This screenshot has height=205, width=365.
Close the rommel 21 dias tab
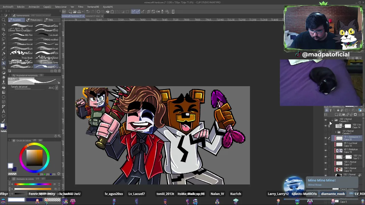click(x=102, y=16)
